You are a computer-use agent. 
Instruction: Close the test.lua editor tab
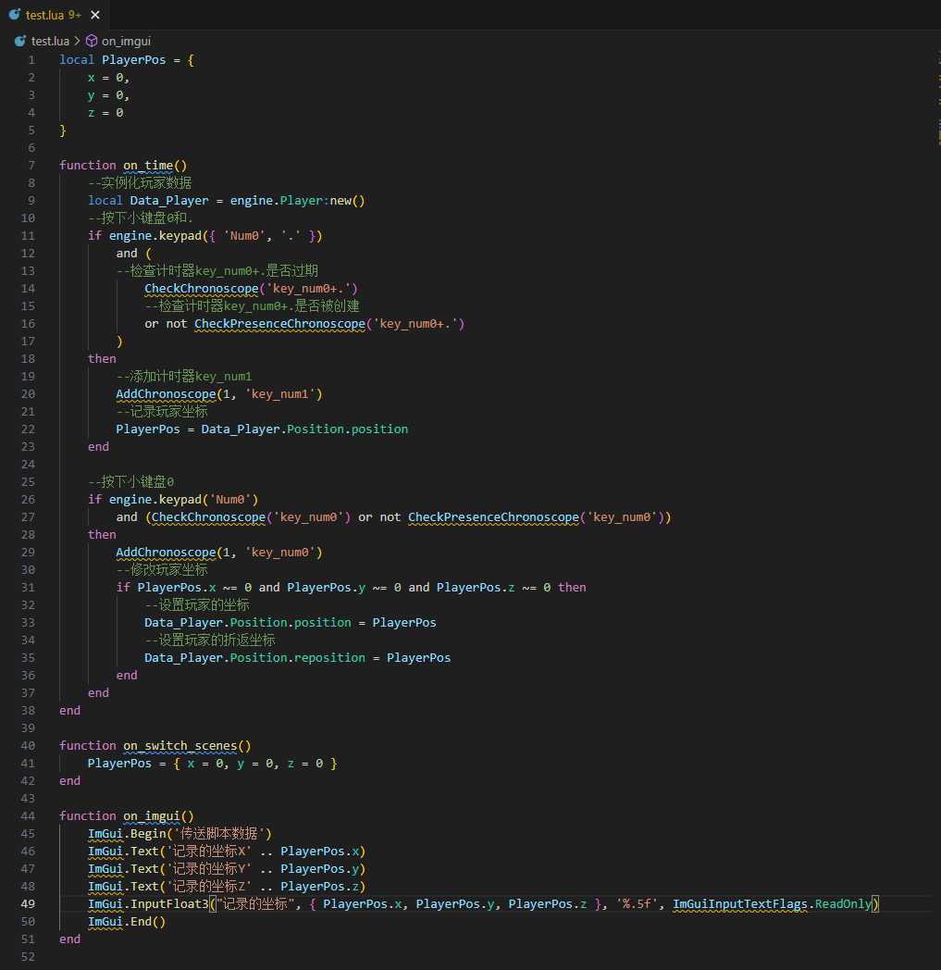[x=95, y=14]
